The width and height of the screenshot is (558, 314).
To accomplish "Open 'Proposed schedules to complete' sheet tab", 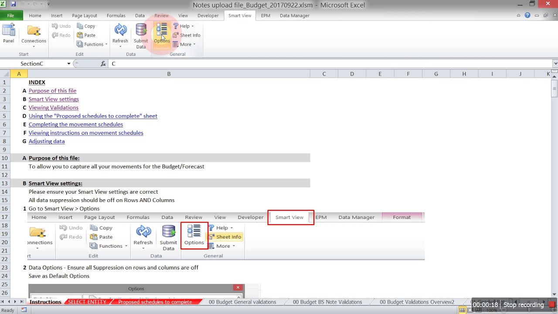I will [155, 302].
